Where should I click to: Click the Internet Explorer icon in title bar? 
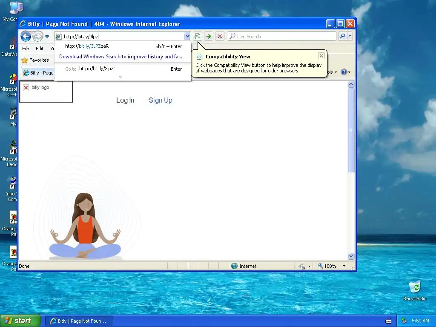pos(23,24)
